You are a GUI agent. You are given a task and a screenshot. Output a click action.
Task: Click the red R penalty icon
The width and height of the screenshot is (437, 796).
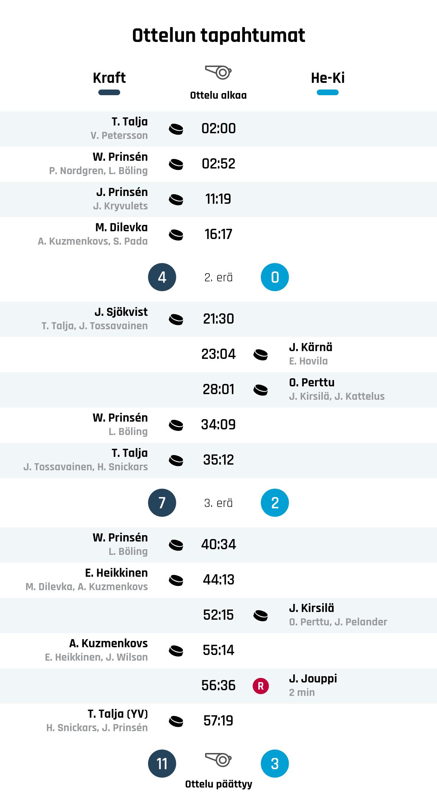point(261,686)
